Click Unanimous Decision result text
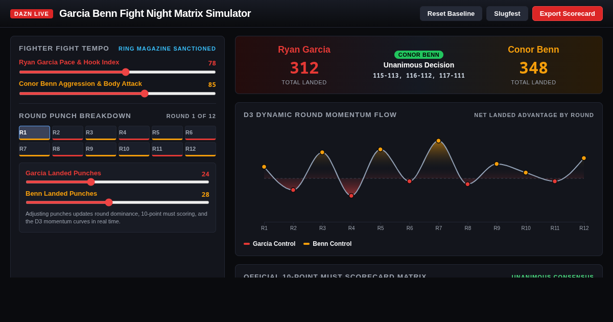The width and height of the screenshot is (613, 322). pyautogui.click(x=419, y=65)
